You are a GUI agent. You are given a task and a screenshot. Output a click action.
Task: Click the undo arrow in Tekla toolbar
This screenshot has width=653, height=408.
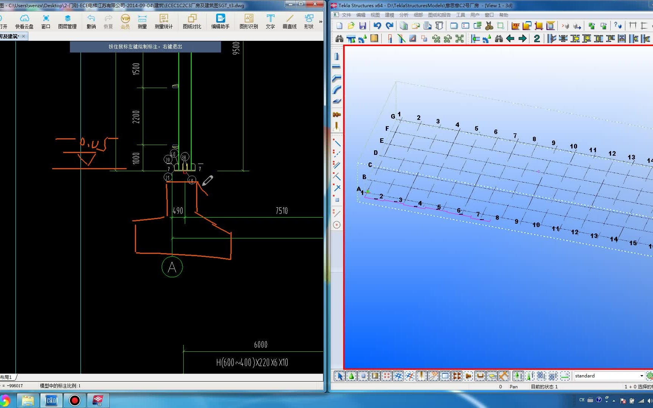pyautogui.click(x=377, y=26)
